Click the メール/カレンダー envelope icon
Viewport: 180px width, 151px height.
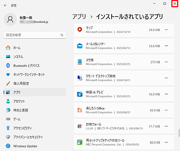80,46
